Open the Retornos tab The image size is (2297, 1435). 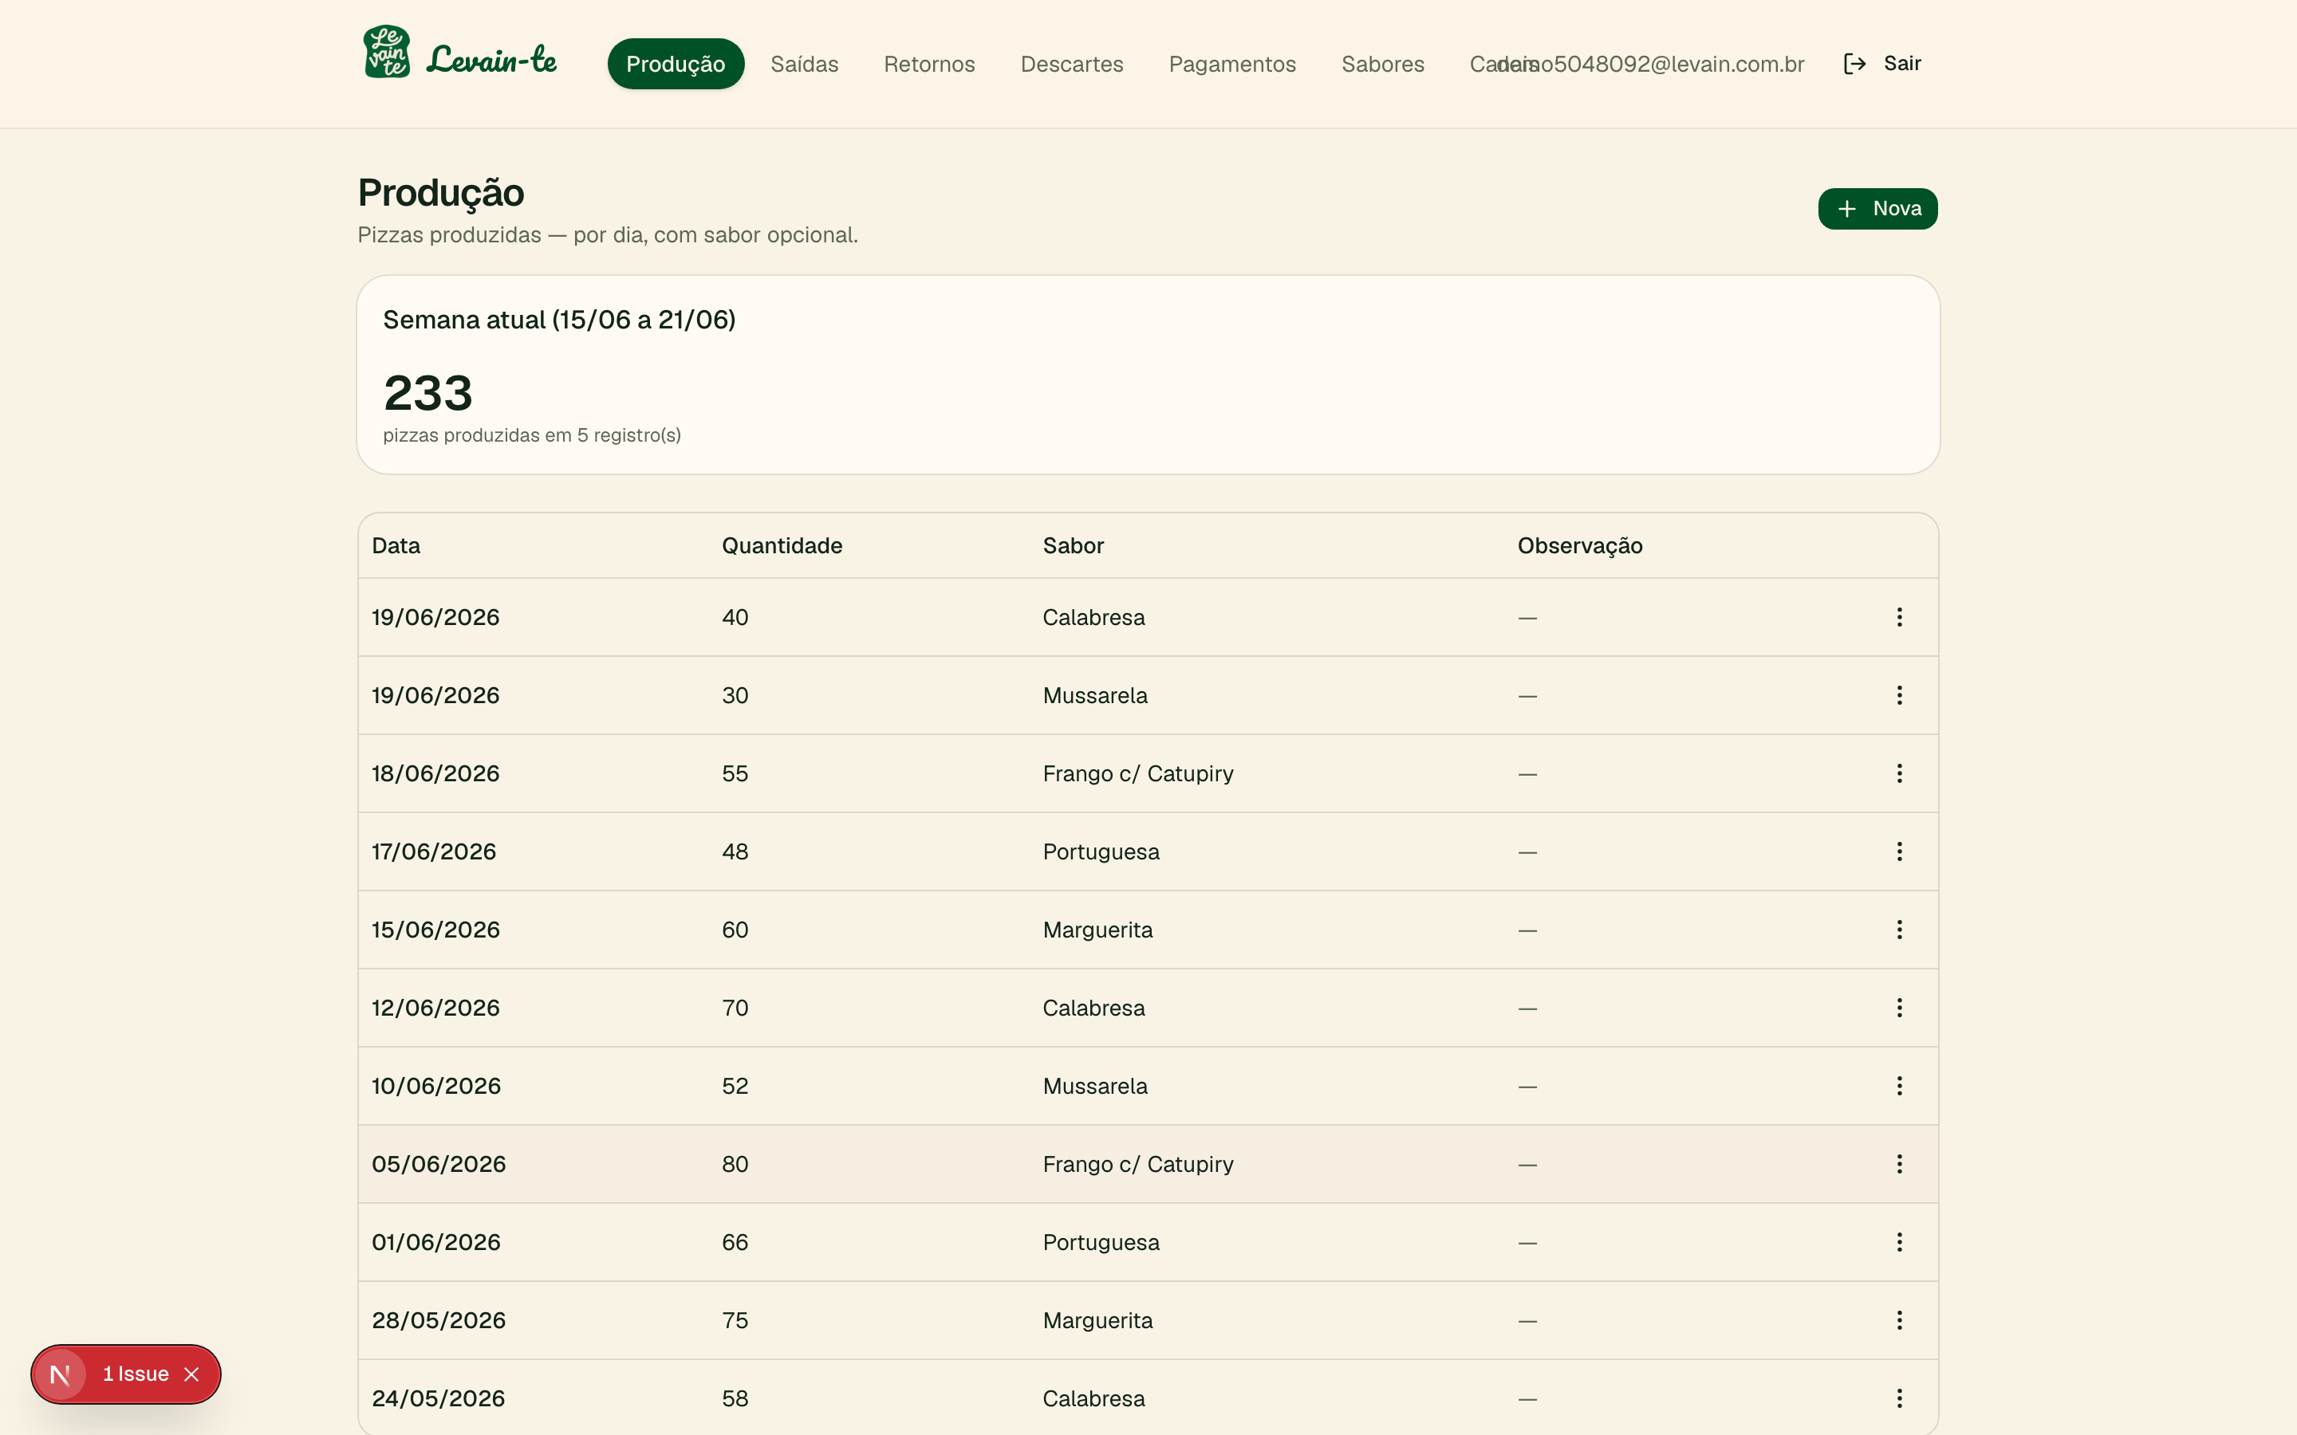[x=929, y=64]
